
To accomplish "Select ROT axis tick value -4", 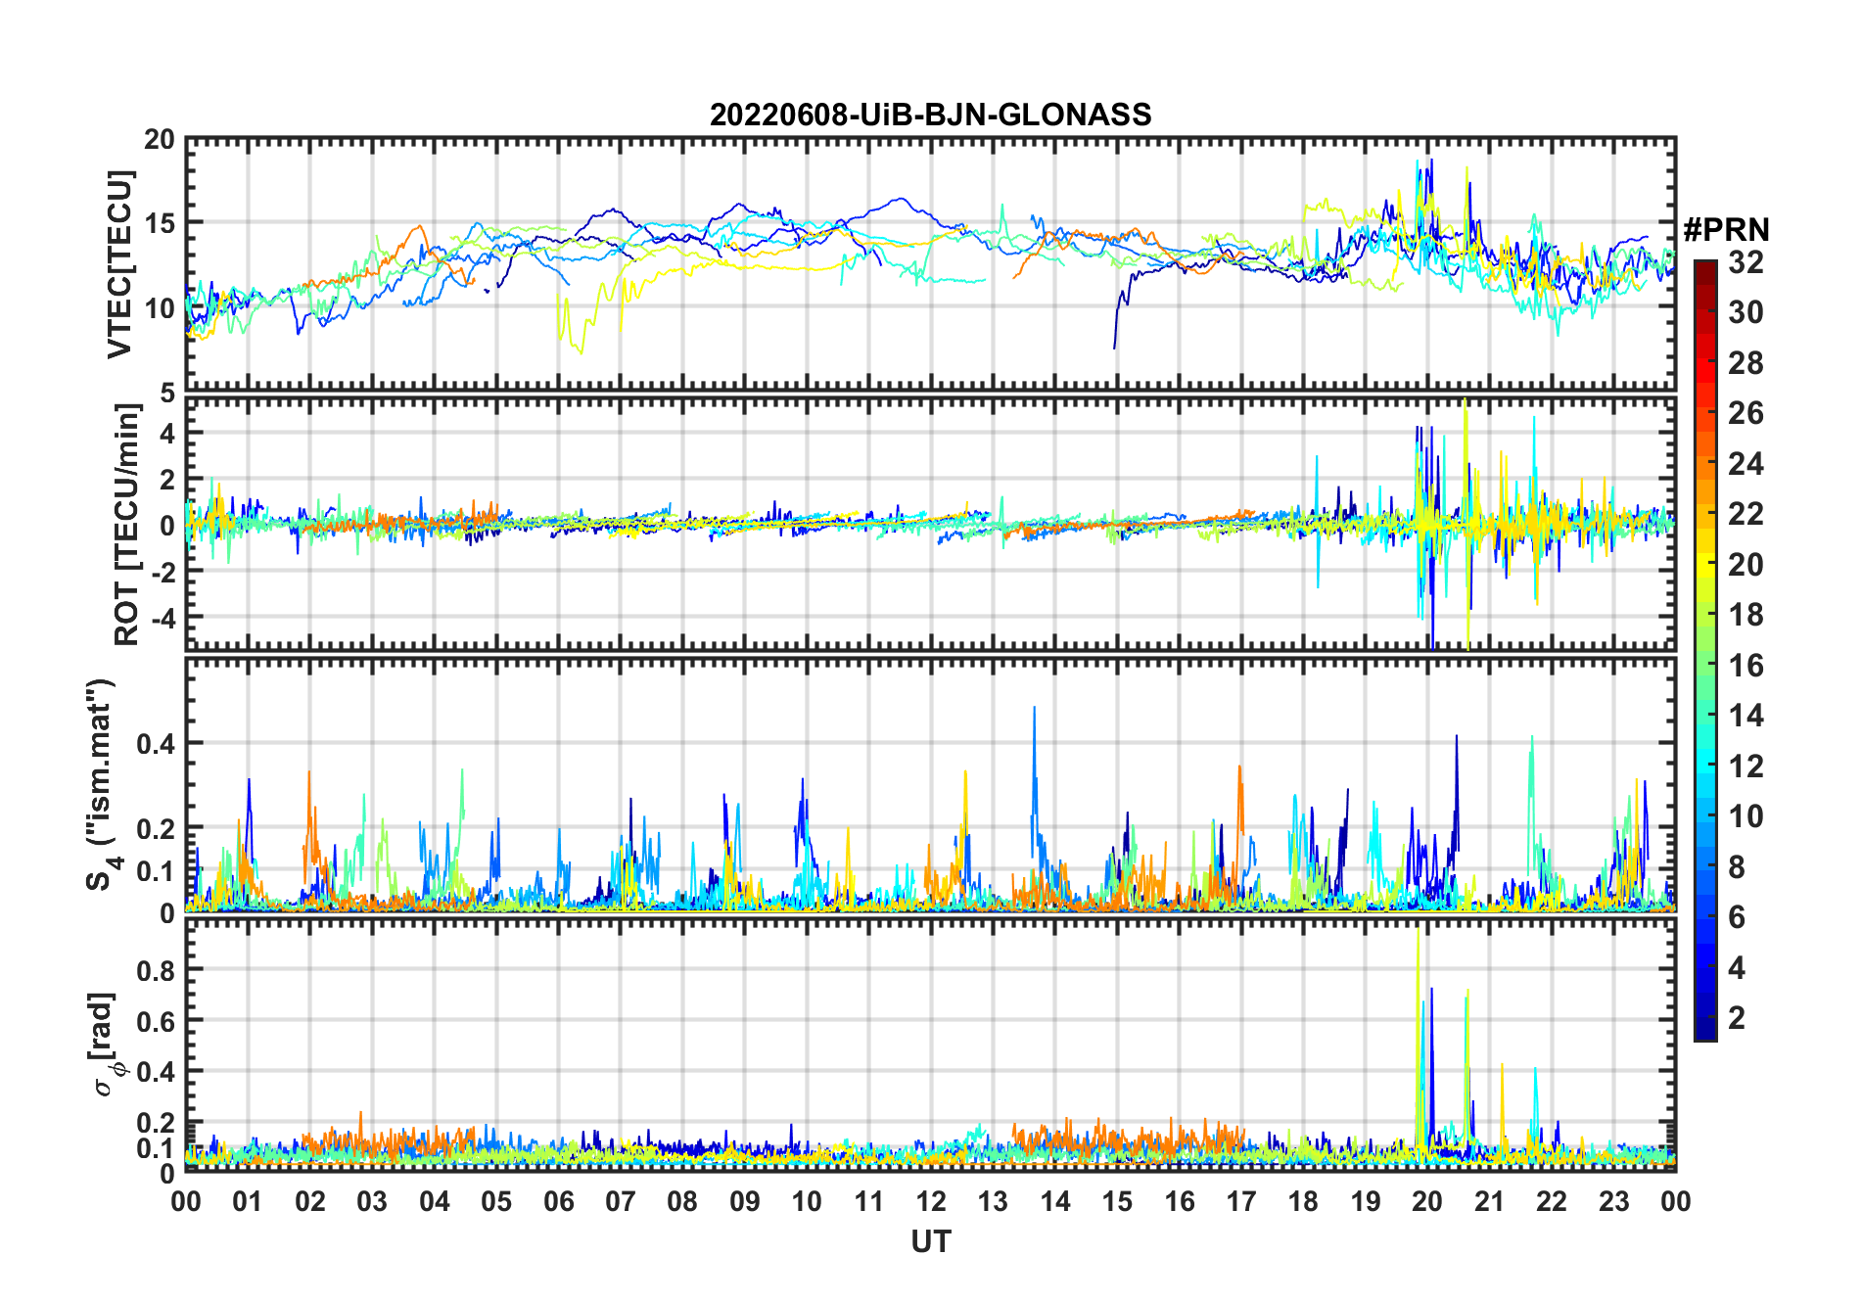I will coord(163,618).
